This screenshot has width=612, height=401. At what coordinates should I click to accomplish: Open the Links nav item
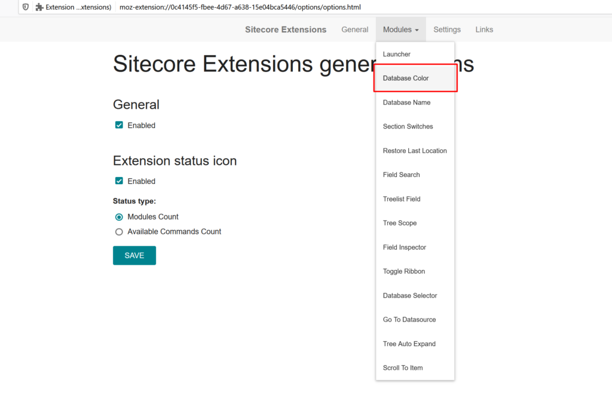tap(484, 30)
